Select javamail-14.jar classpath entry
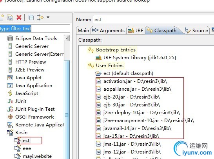This screenshot has height=159, width=214. click(137, 128)
